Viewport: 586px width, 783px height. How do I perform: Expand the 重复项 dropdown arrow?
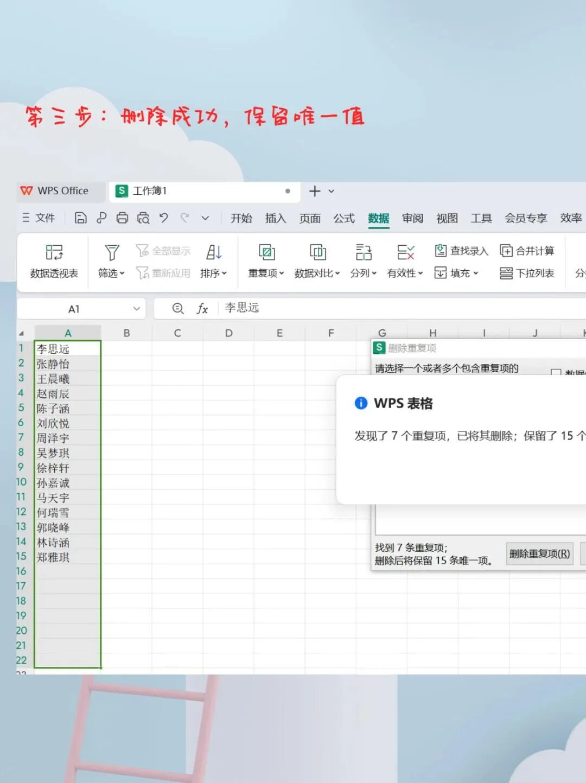[282, 273]
